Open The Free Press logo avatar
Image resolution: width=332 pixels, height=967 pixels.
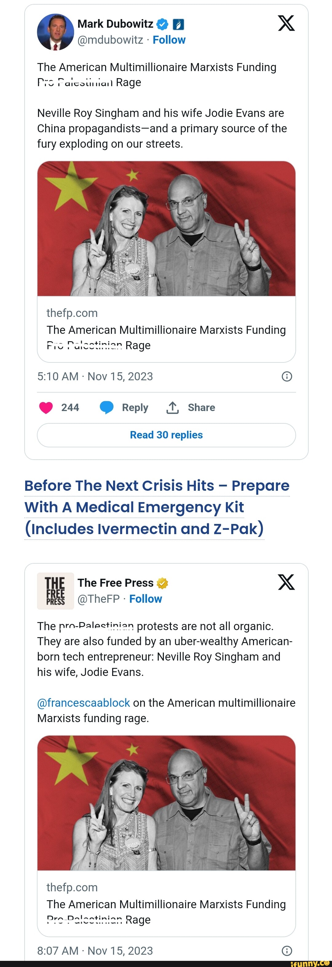[56, 591]
